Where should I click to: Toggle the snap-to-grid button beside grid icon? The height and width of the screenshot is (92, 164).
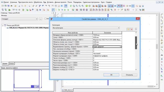pyautogui.click(x=112, y=6)
